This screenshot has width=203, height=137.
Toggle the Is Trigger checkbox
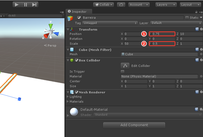[x=122, y=71]
